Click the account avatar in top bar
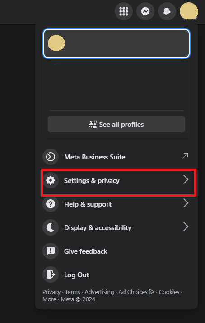 point(189,11)
